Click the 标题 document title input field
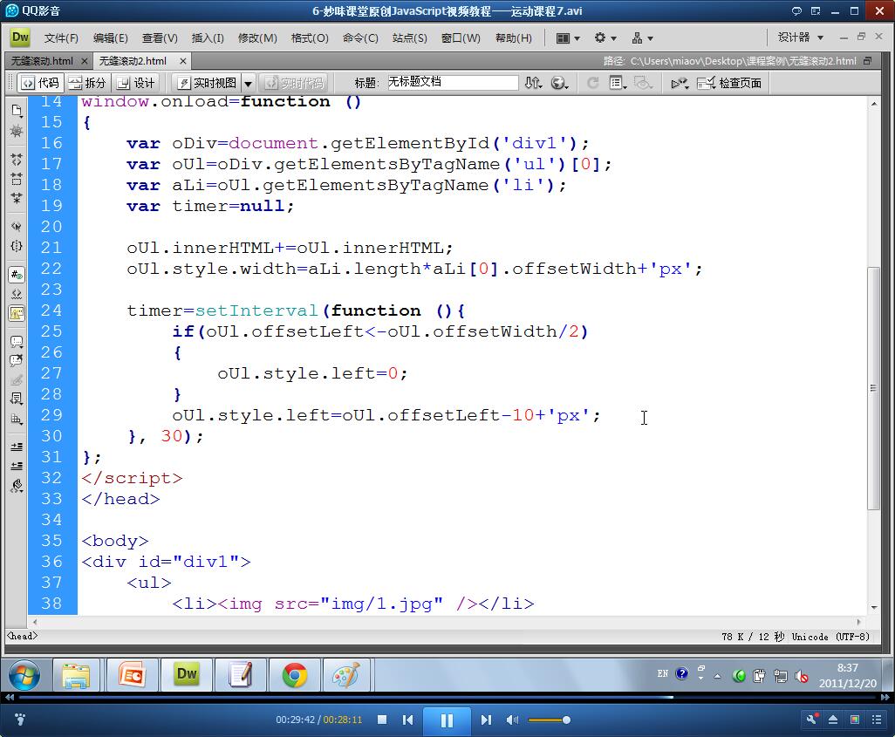Viewport: 895px width, 737px height. pyautogui.click(x=452, y=83)
